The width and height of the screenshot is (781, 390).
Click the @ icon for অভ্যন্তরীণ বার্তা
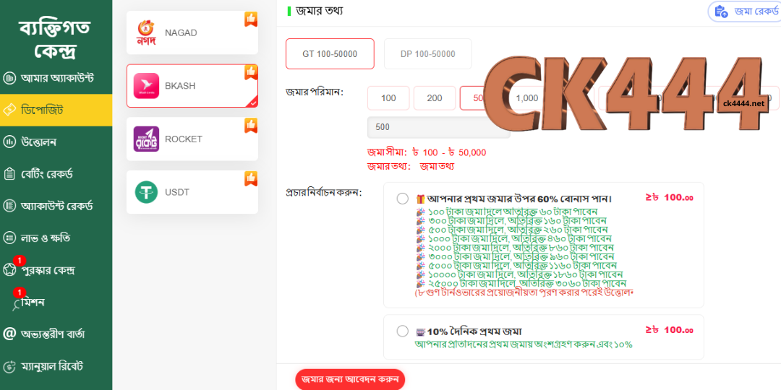tap(9, 334)
